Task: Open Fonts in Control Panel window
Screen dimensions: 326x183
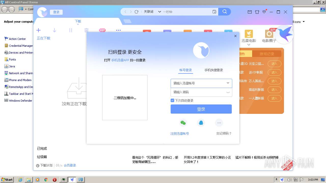Action: click(x=10, y=59)
